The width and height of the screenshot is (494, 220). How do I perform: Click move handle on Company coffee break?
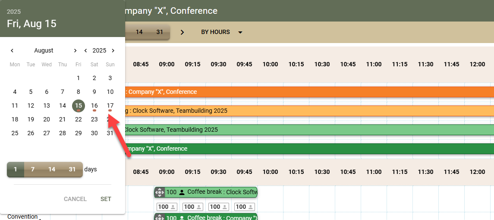159,217
